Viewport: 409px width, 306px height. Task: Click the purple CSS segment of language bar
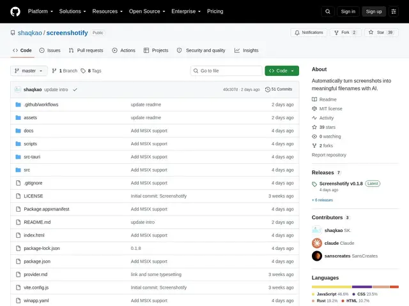[x=362, y=287]
